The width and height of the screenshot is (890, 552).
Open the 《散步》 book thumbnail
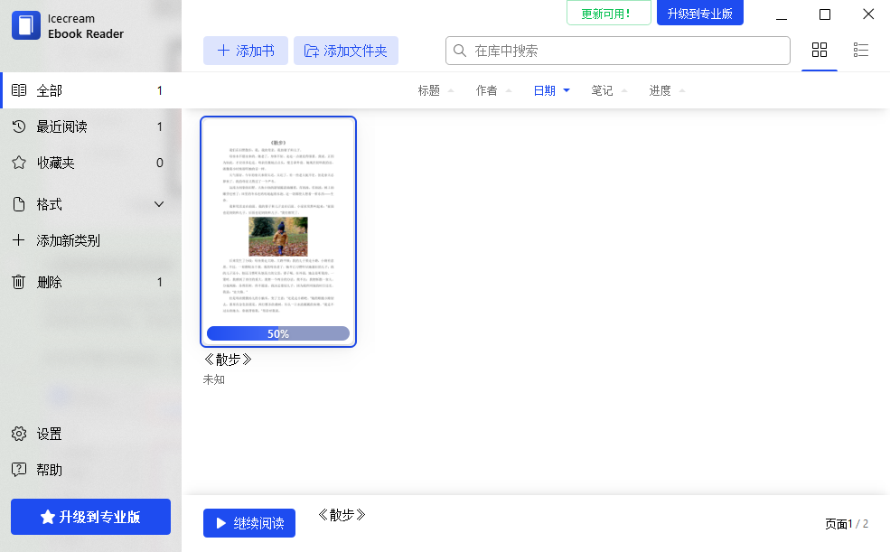[277, 226]
